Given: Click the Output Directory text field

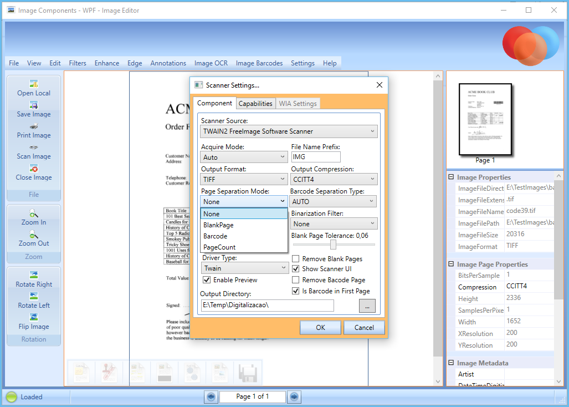Looking at the screenshot, I should 268,306.
